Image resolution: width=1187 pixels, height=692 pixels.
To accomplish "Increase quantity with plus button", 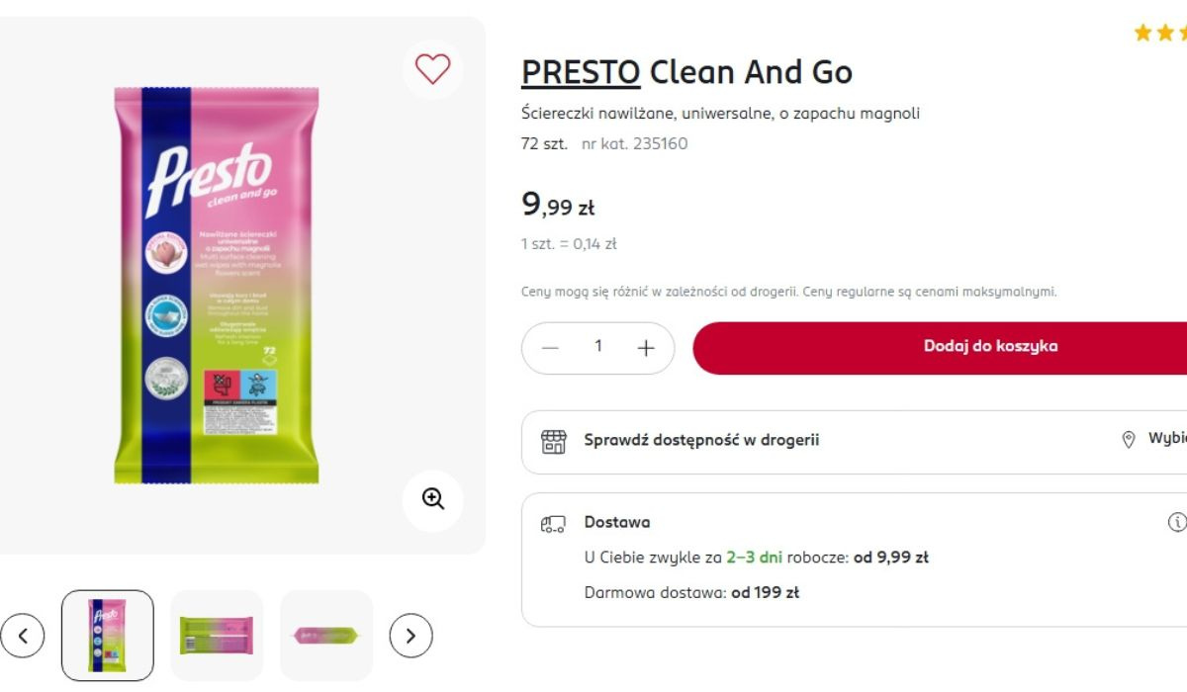I will pos(646,348).
